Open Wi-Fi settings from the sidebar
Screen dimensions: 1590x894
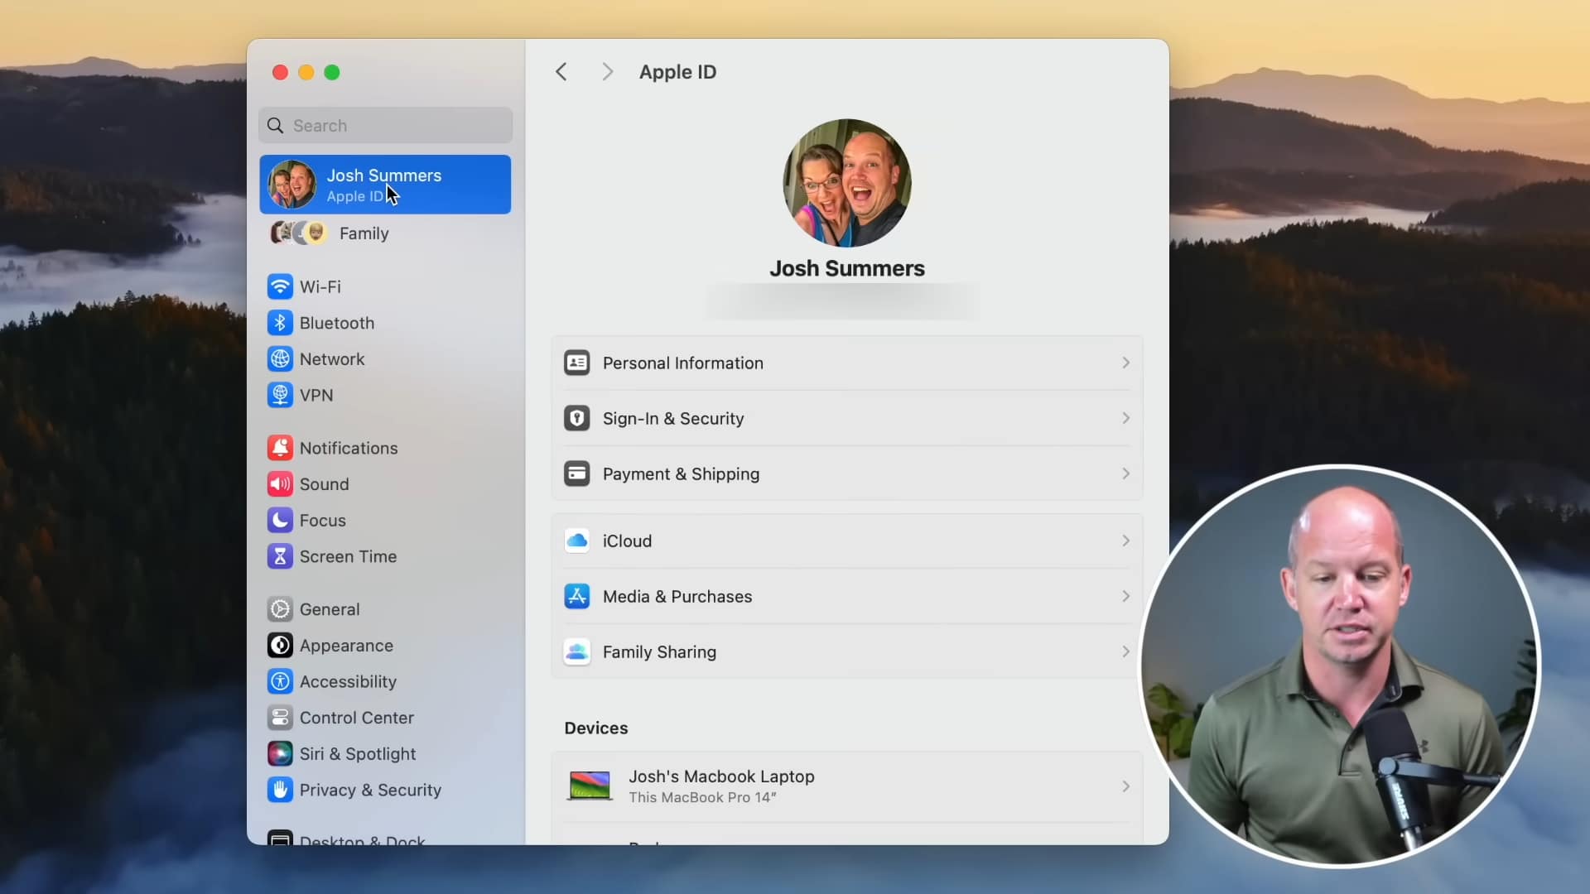320,286
